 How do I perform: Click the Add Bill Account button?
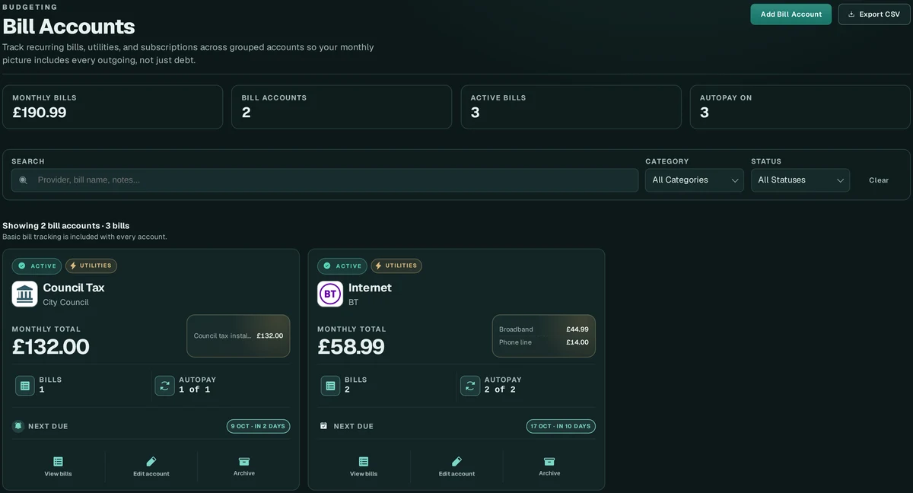pyautogui.click(x=791, y=14)
